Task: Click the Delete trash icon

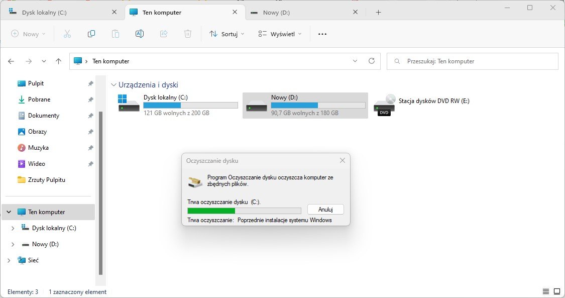Action: 188,34
